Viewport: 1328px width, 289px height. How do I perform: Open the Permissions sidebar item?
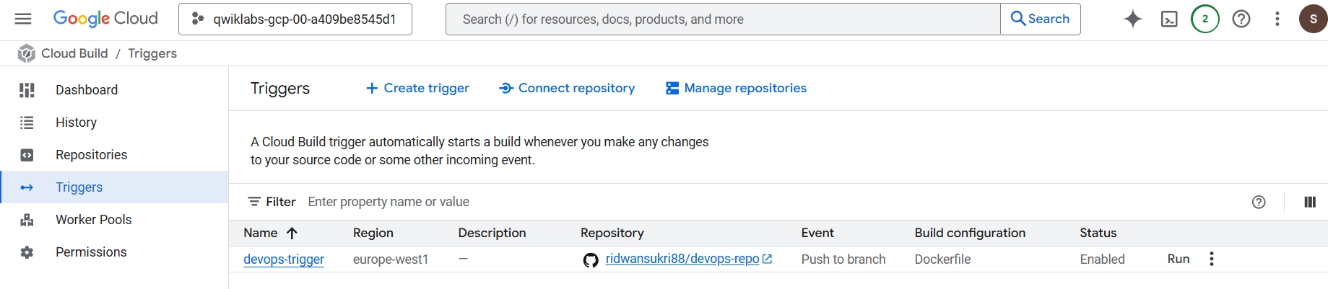[114, 252]
